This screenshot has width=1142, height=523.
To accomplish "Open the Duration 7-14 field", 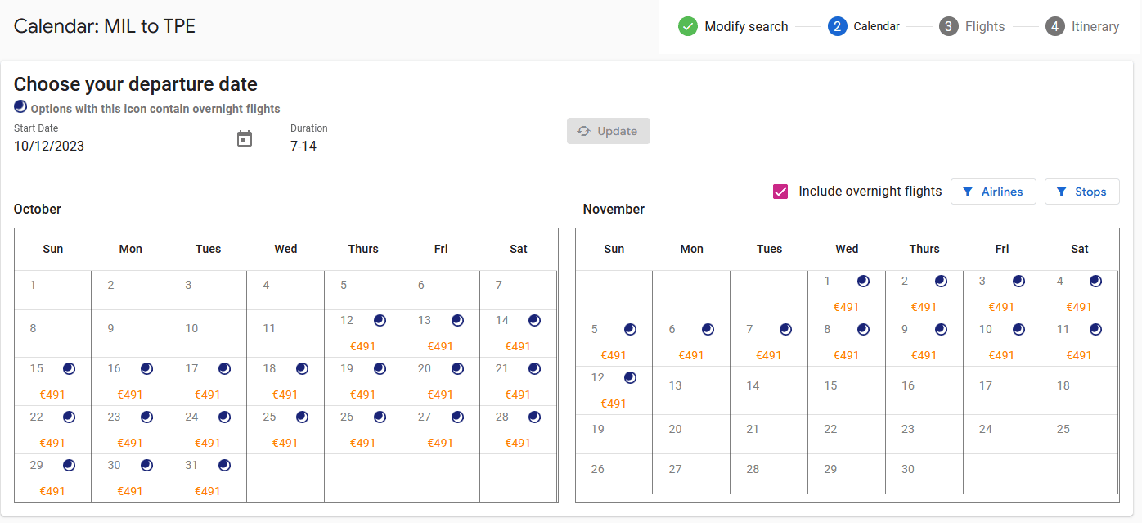I will click(x=413, y=147).
